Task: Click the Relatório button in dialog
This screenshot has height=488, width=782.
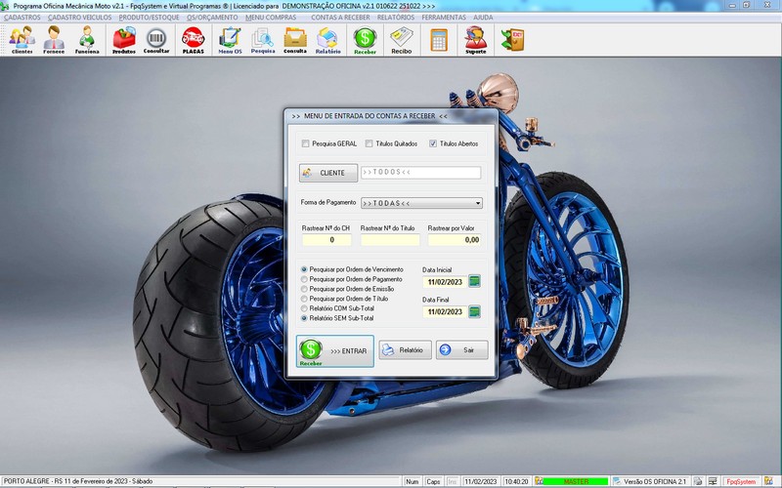Action: click(405, 350)
